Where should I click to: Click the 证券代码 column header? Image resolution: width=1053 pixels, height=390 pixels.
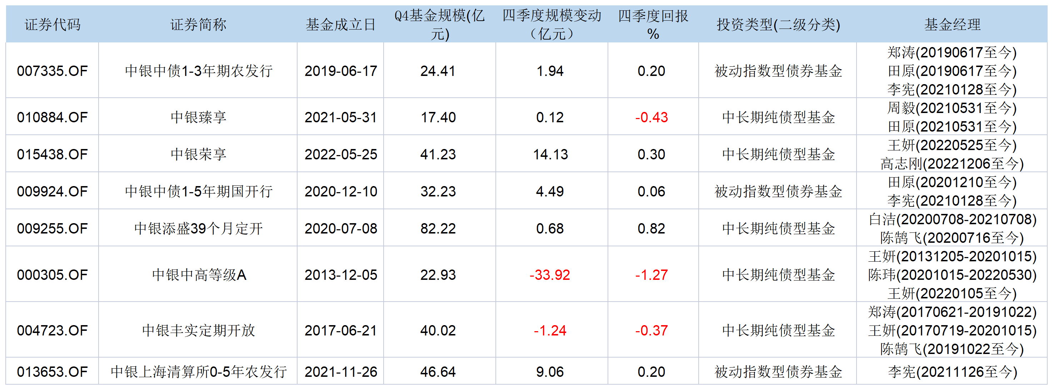52,25
